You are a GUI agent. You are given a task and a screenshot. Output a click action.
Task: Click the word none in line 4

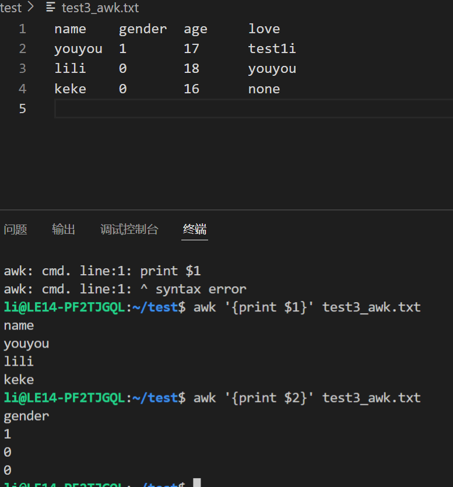tap(264, 89)
